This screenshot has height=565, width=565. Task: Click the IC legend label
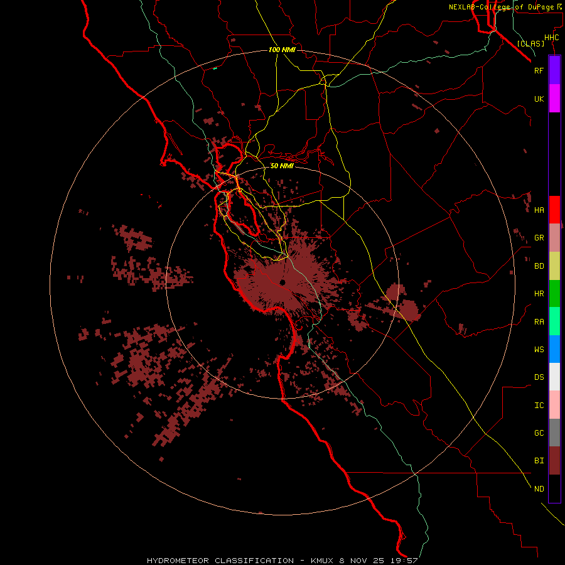539,406
